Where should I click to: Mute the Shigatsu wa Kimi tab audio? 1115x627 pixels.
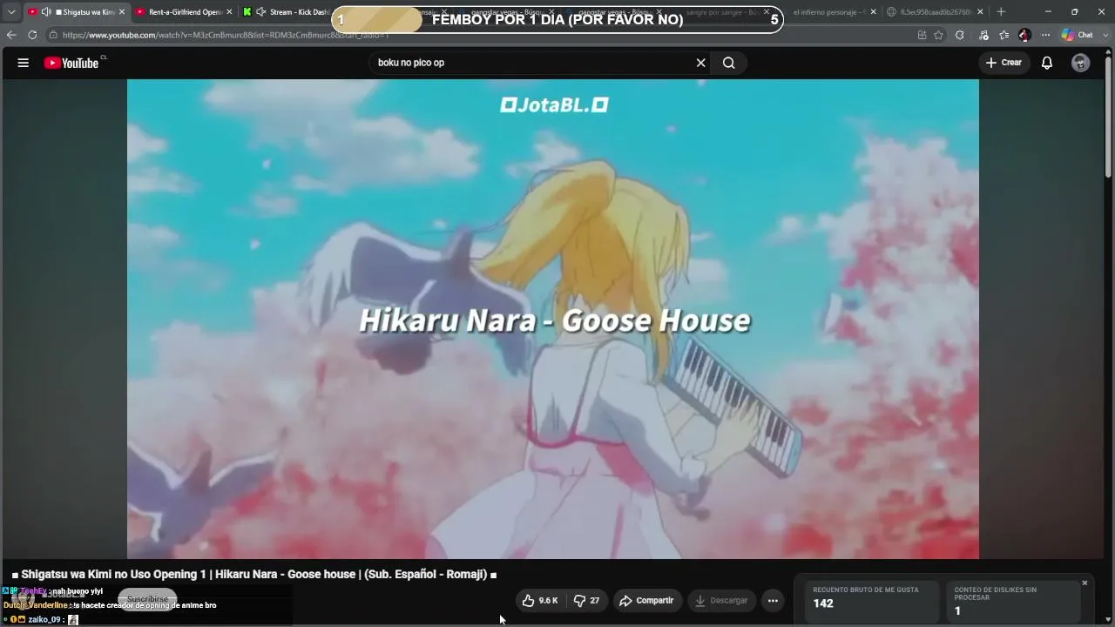46,12
